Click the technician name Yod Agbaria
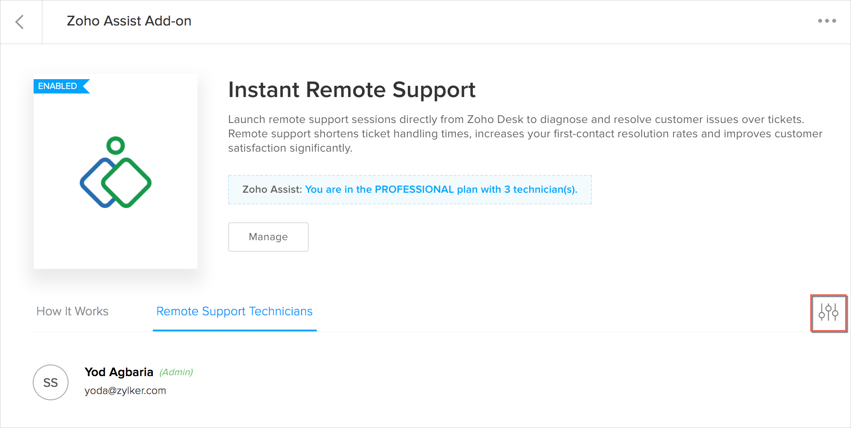Image resolution: width=851 pixels, height=428 pixels. (x=119, y=372)
